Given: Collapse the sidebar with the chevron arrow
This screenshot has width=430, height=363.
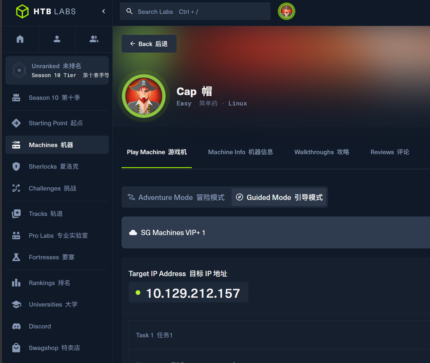Looking at the screenshot, I should point(104,11).
